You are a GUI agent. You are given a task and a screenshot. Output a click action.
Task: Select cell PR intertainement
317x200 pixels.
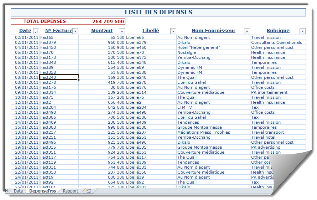[x=278, y=92]
